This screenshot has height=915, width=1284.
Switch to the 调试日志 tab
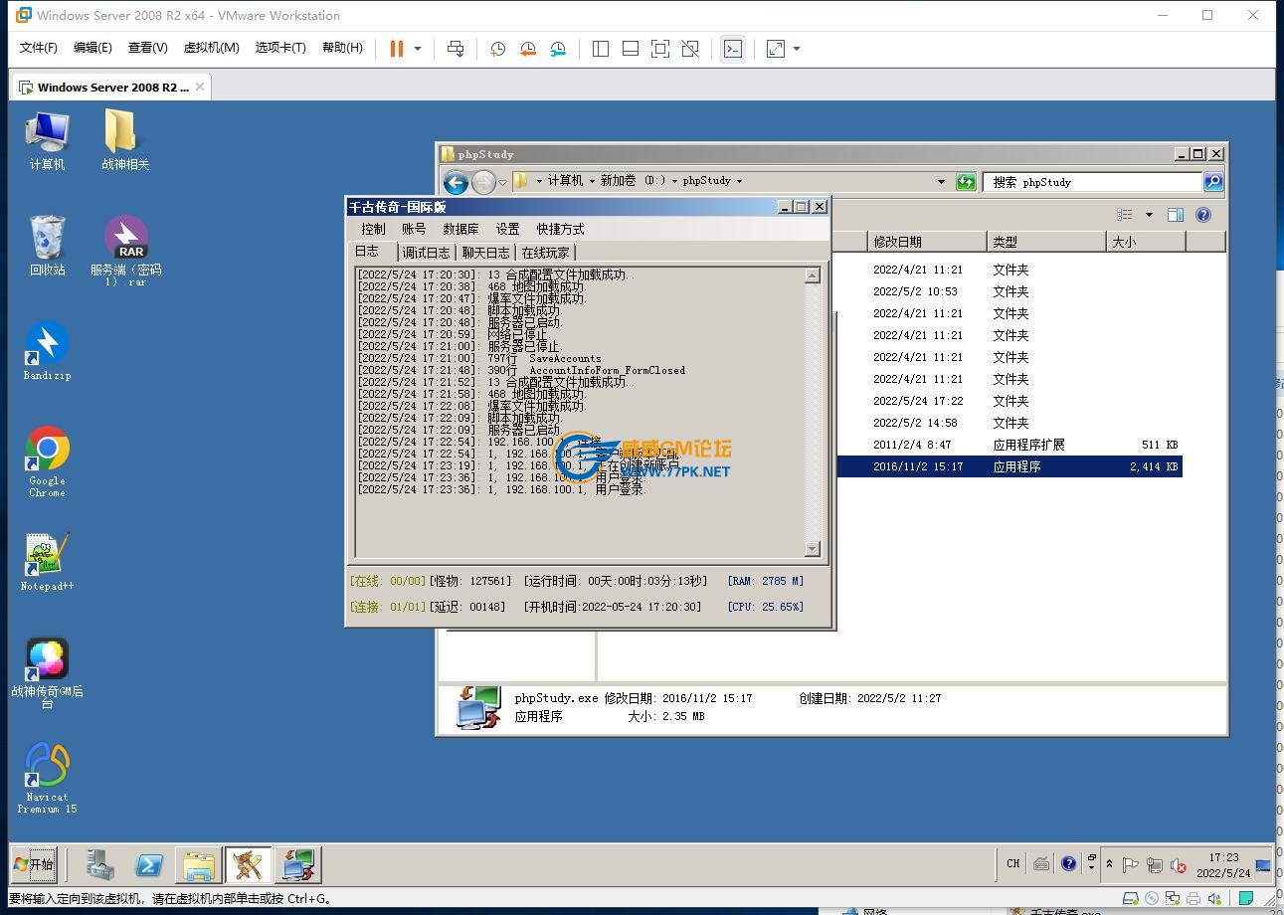[427, 253]
